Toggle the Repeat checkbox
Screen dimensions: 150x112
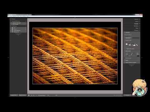(x=125, y=60)
